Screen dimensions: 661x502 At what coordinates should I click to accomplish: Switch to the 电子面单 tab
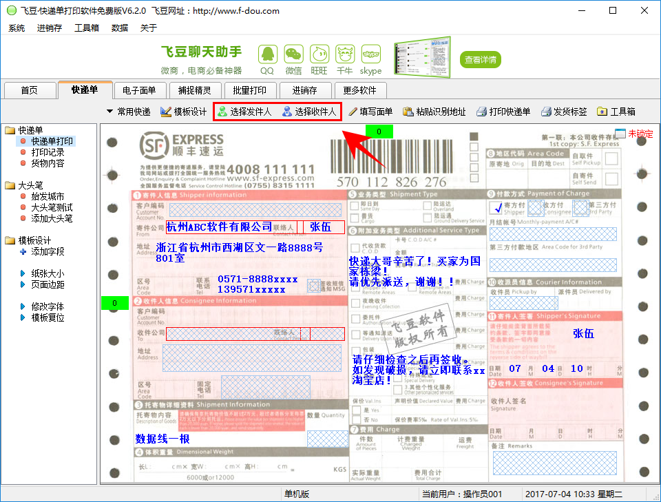pyautogui.click(x=139, y=90)
